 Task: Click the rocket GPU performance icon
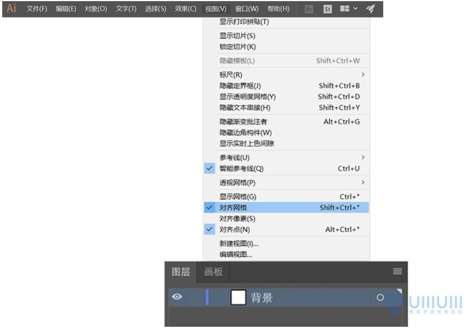click(x=370, y=9)
